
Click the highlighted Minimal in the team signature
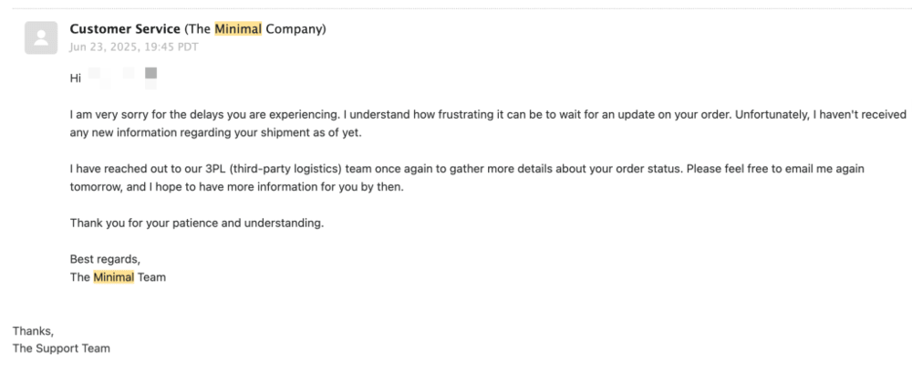click(113, 277)
